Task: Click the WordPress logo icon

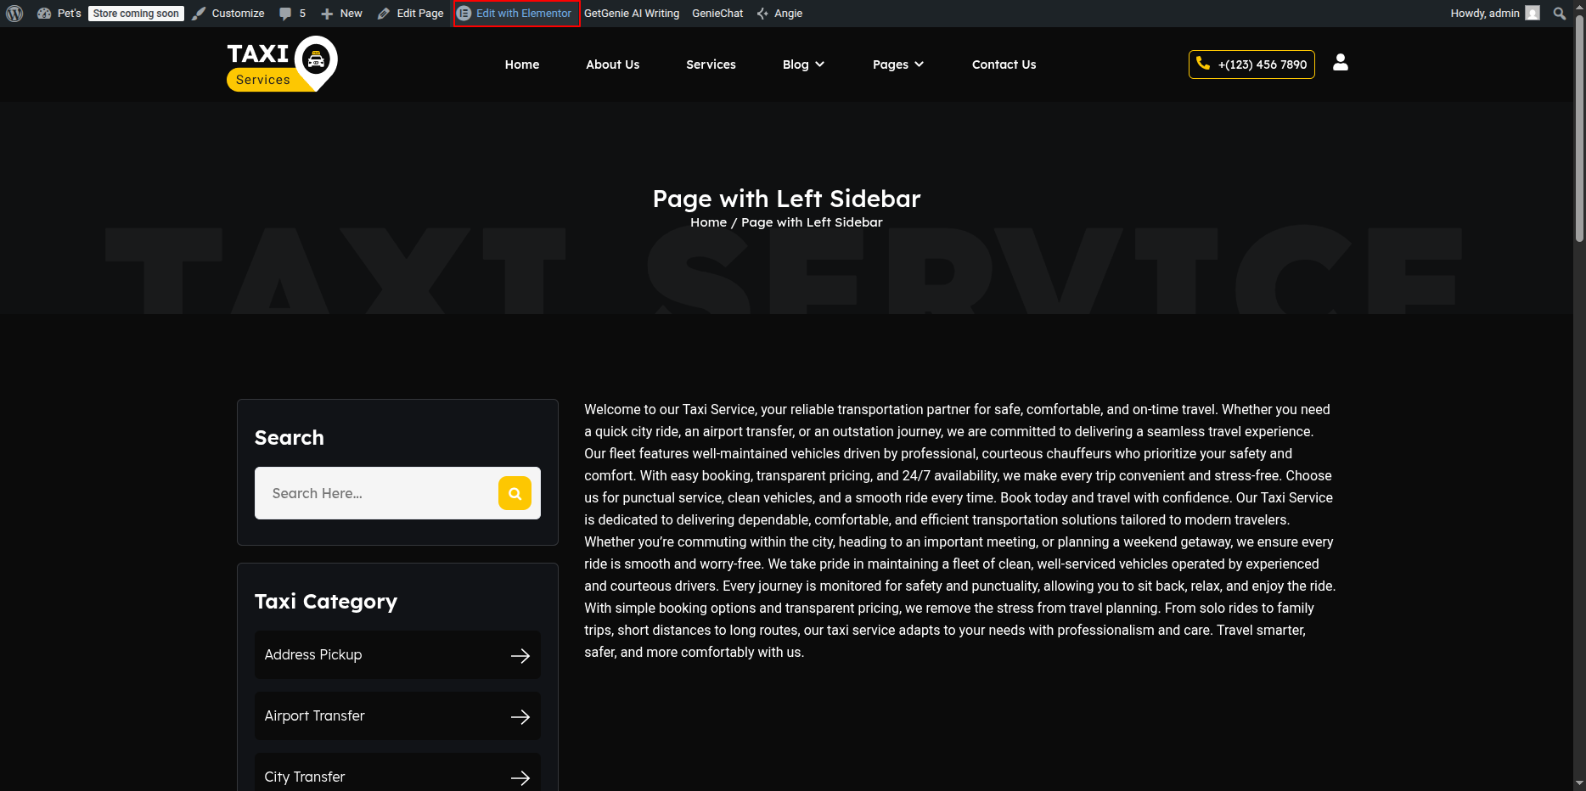Action: click(x=14, y=14)
